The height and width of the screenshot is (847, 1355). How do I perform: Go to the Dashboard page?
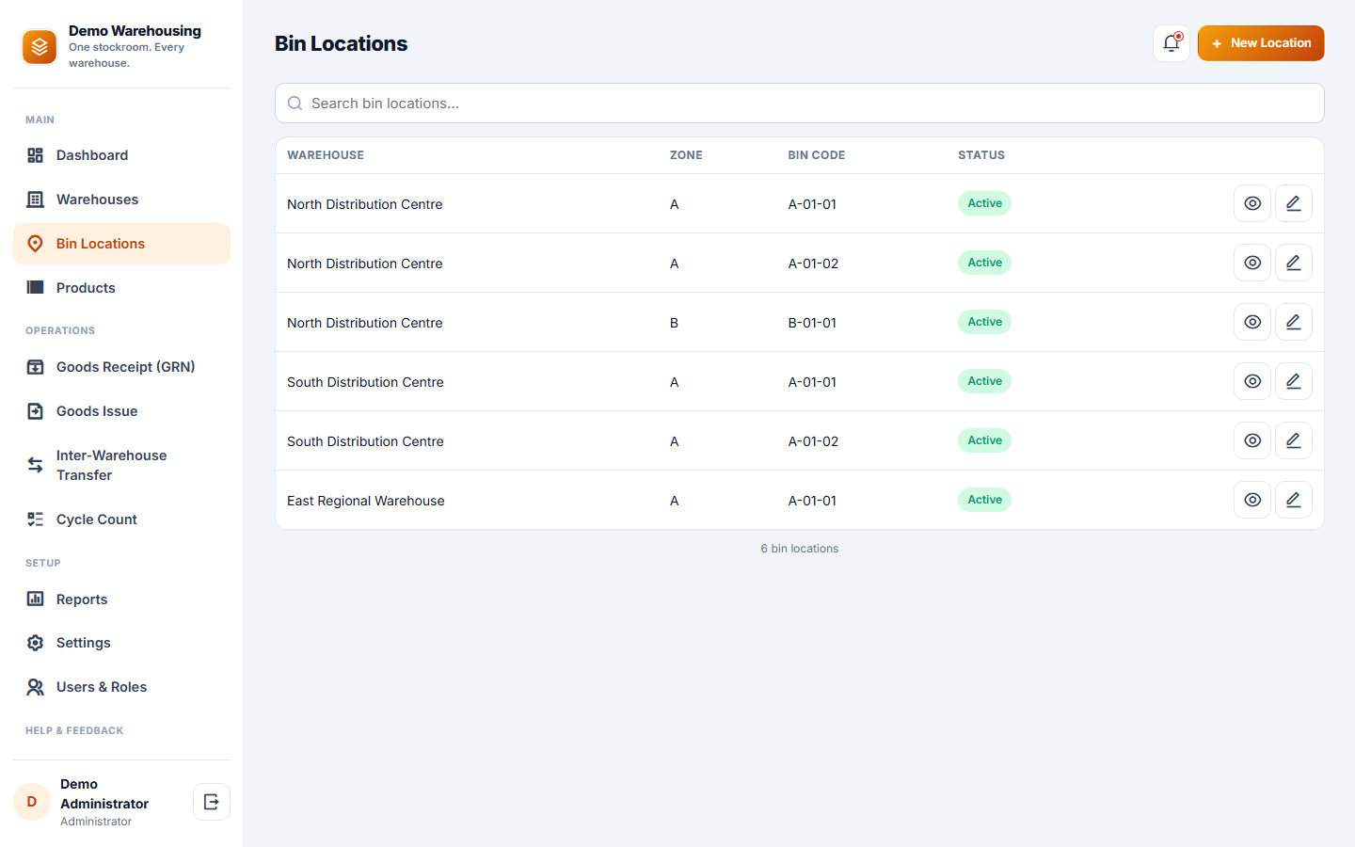[121, 155]
